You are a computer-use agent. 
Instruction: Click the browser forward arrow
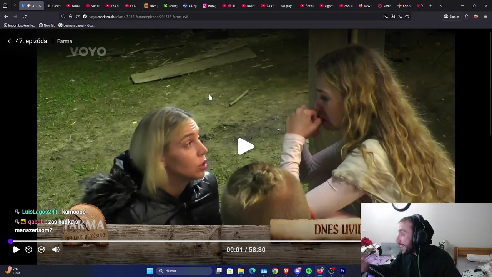15,17
